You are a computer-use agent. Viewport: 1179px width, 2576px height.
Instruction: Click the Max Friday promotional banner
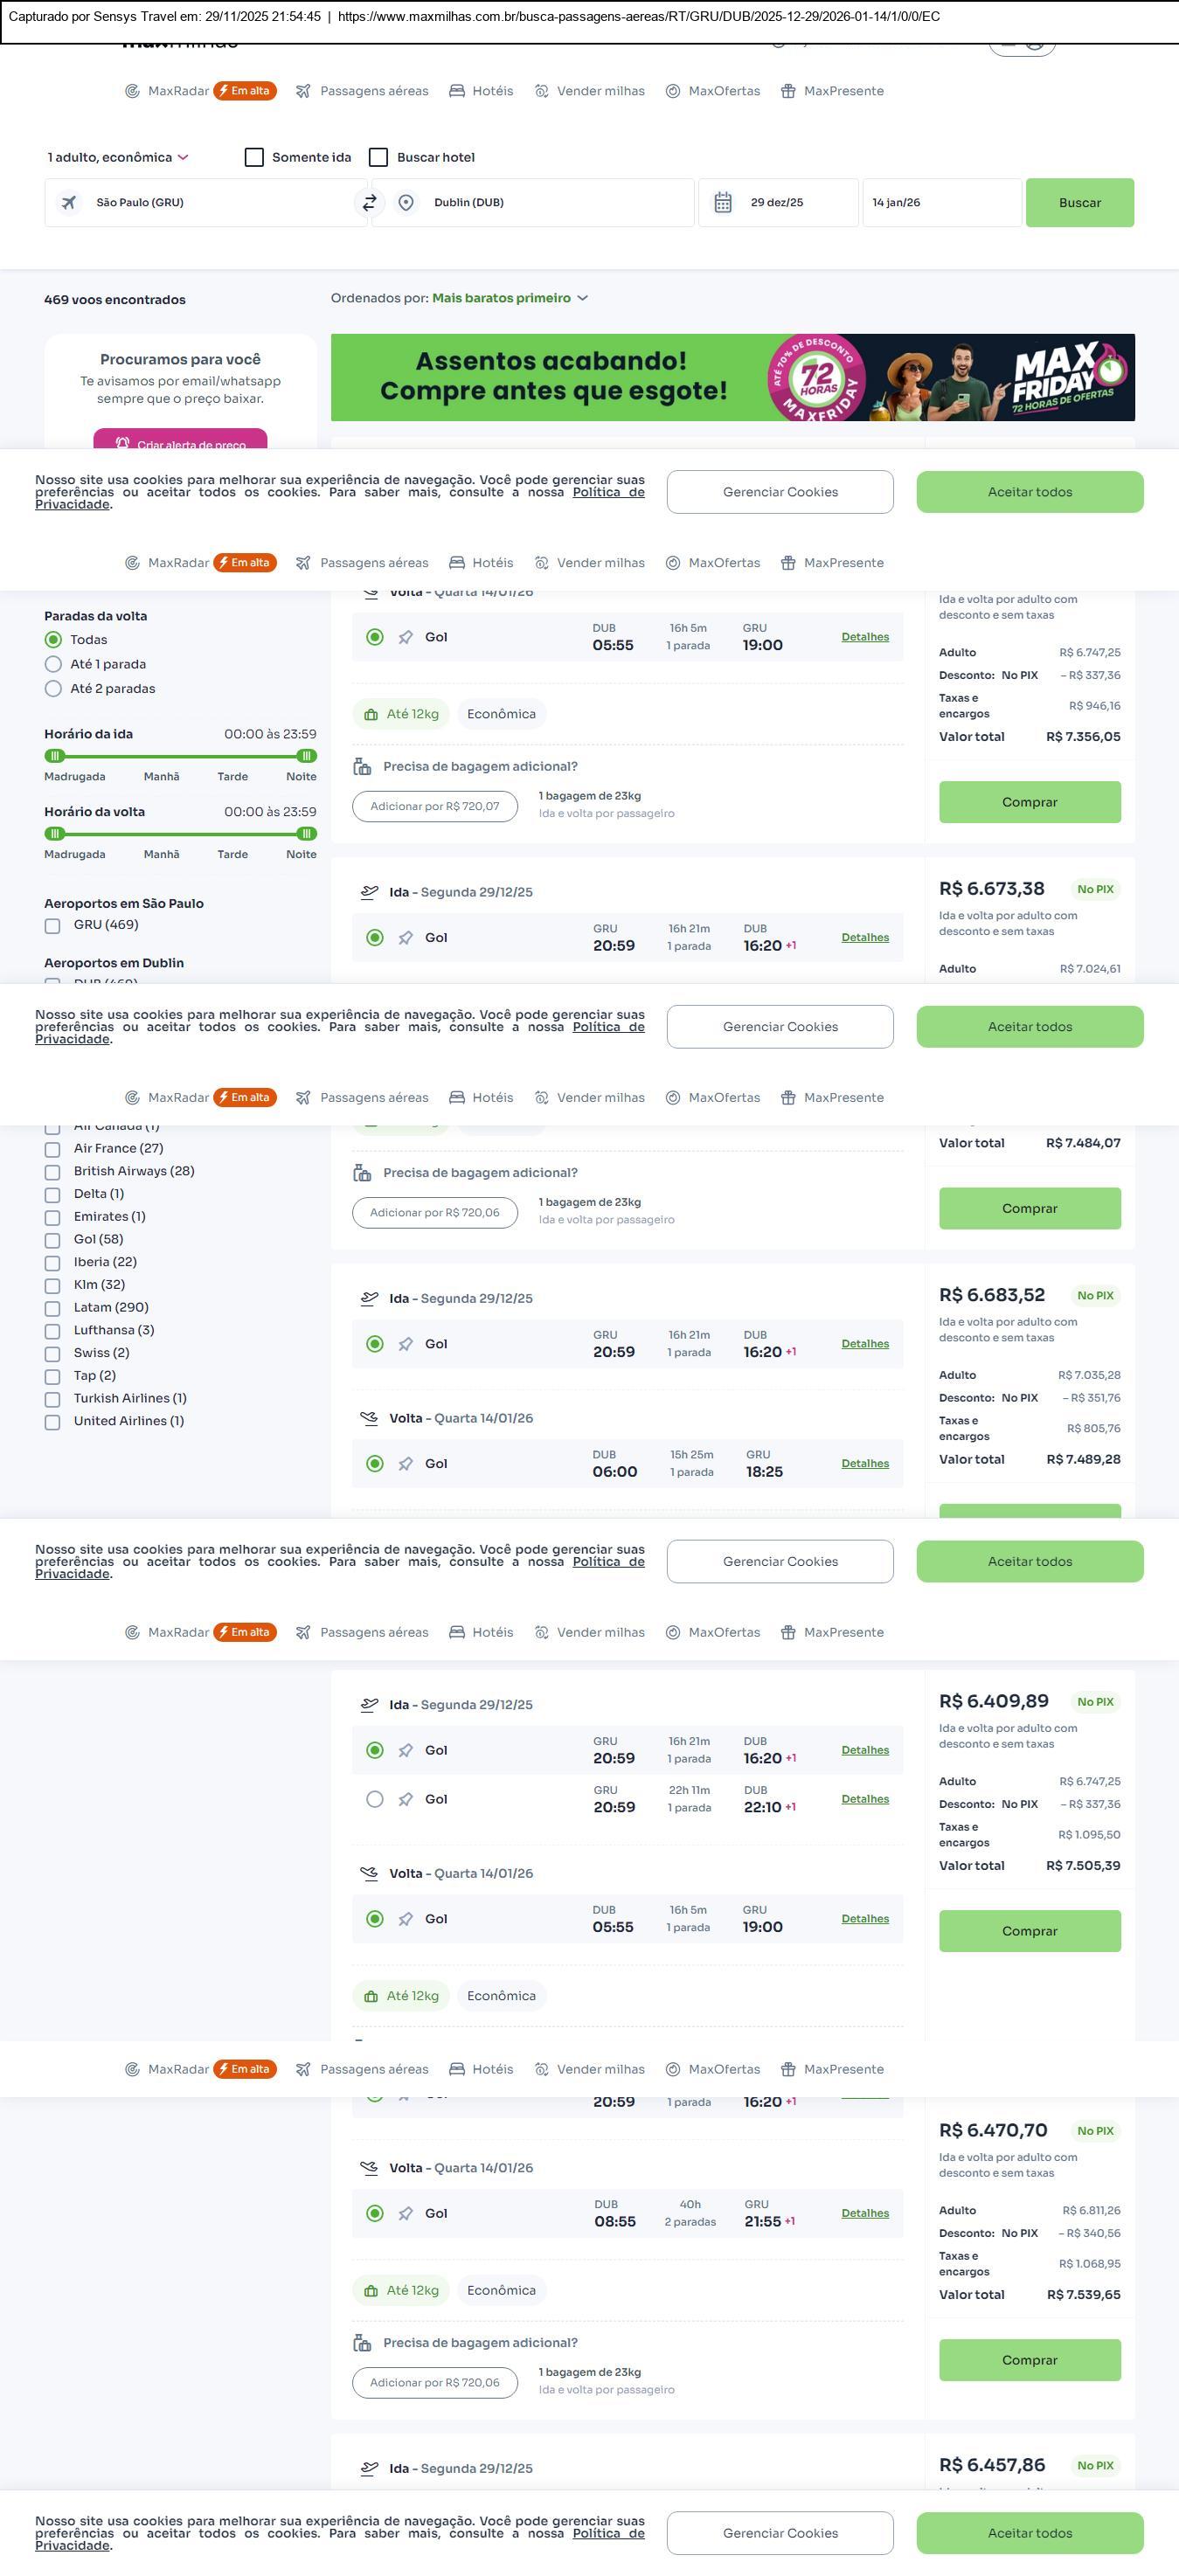coord(732,377)
